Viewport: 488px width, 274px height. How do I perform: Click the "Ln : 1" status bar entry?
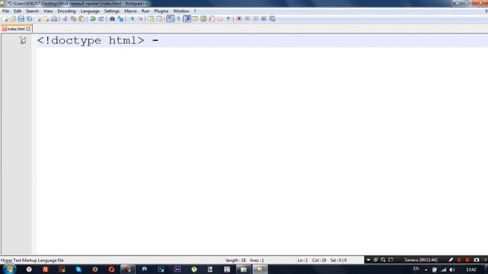click(303, 260)
